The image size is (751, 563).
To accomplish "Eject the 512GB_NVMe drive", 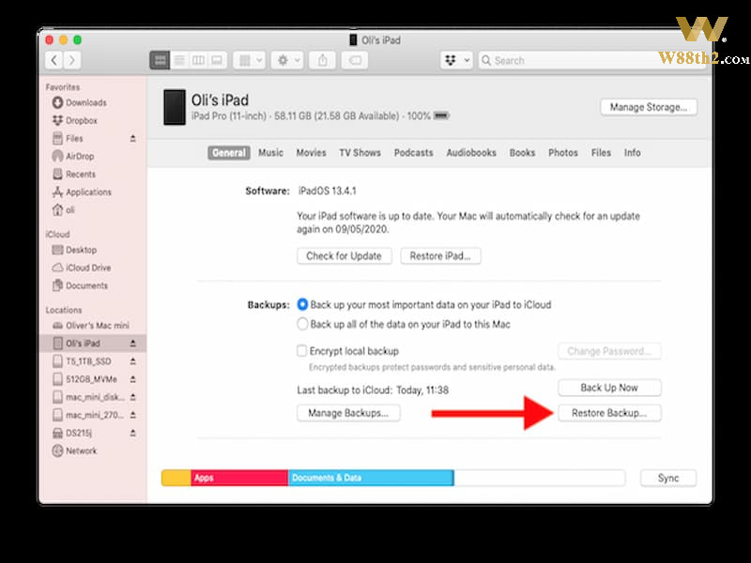I will click(x=133, y=379).
